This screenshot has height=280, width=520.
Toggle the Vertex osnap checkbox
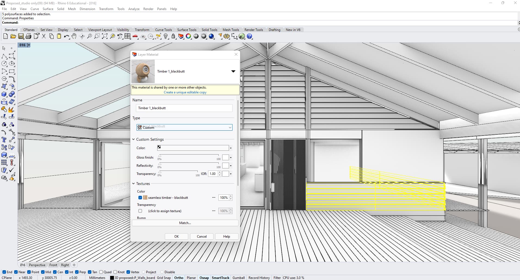click(x=128, y=272)
